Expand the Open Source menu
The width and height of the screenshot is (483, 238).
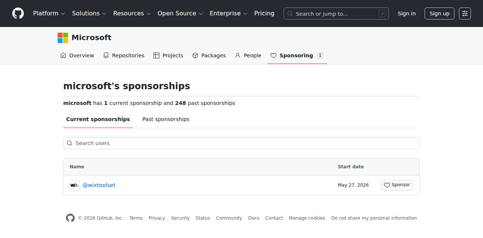pos(180,13)
